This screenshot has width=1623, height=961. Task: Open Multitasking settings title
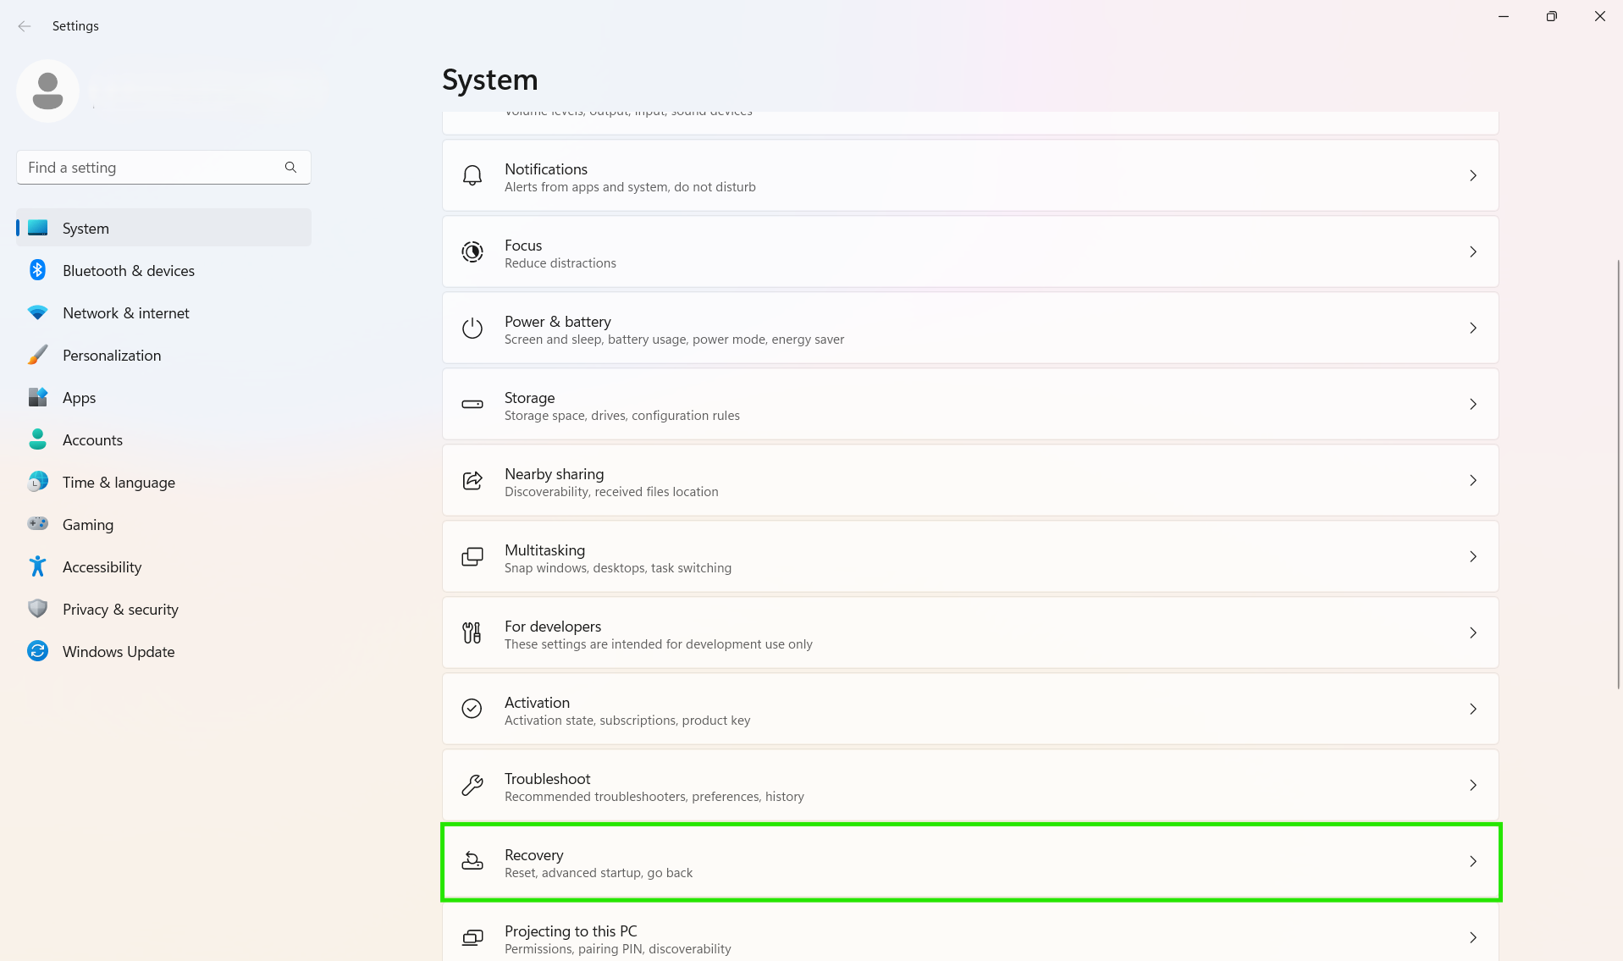tap(544, 550)
